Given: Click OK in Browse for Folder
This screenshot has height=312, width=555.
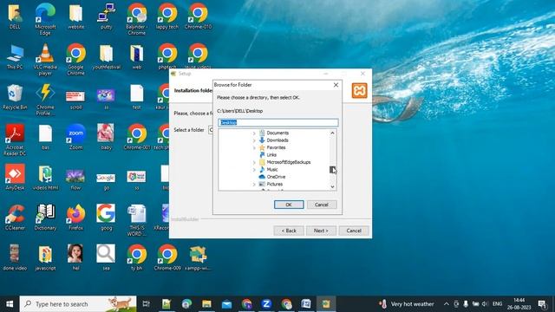Looking at the screenshot, I should (x=289, y=205).
